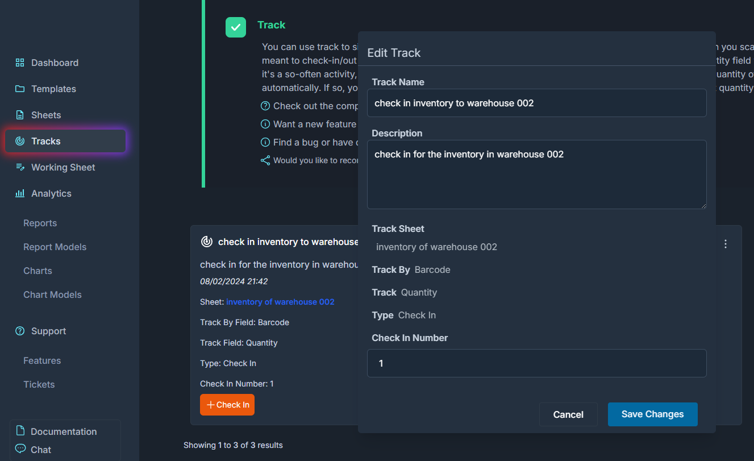Click the Edit Track dialog title

coord(394,53)
